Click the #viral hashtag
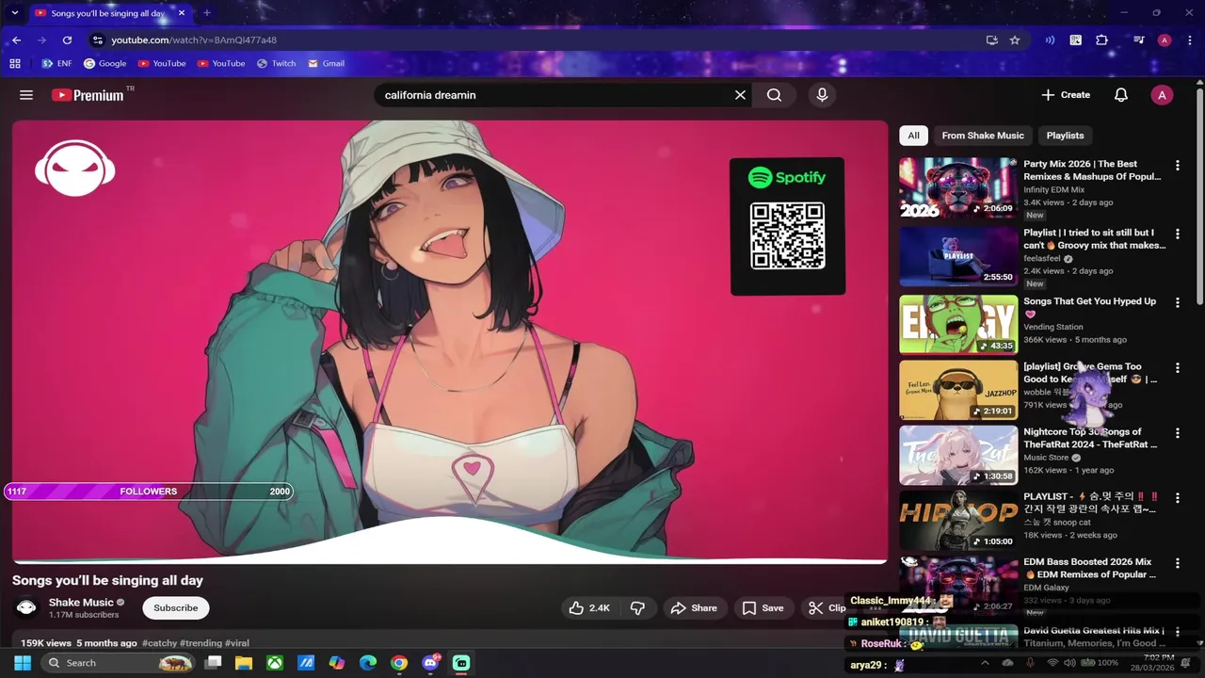The width and height of the screenshot is (1205, 678). (x=237, y=643)
